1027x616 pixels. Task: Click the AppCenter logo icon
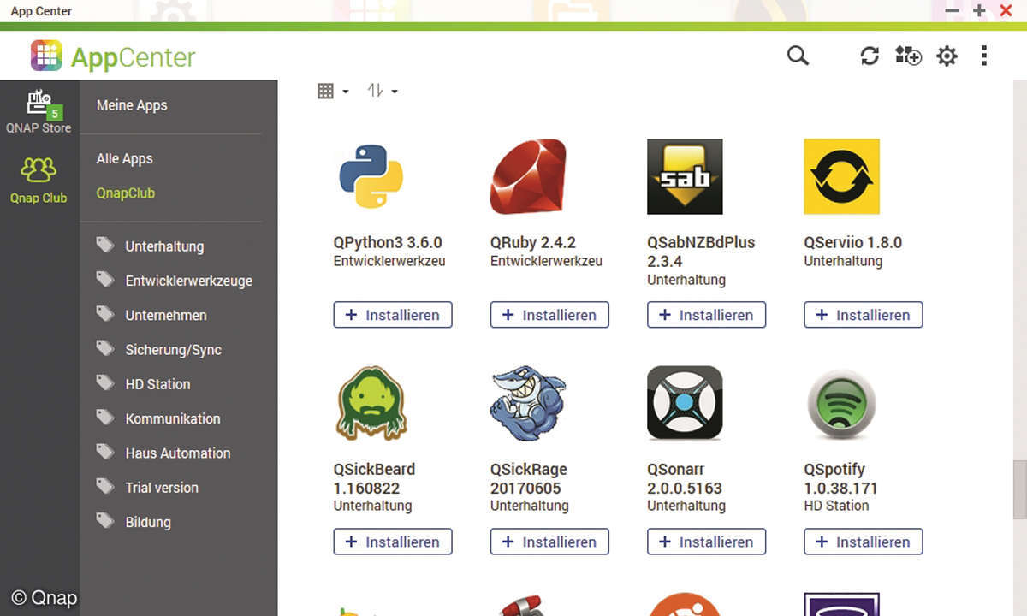[46, 56]
